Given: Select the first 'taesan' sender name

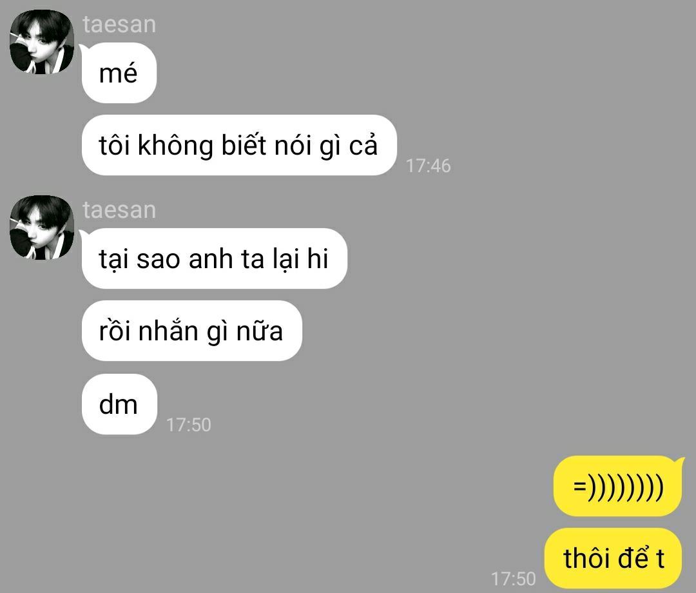Looking at the screenshot, I should 119,24.
